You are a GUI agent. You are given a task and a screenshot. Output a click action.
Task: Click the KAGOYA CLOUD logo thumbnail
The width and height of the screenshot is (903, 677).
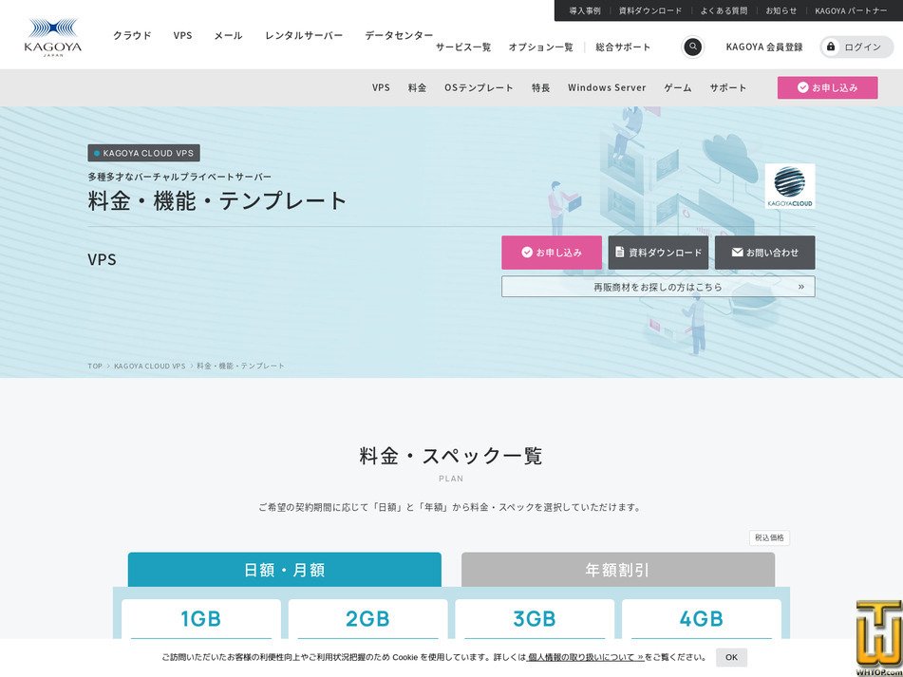[x=790, y=186]
